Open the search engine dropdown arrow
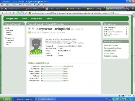 (x=134, y=13)
